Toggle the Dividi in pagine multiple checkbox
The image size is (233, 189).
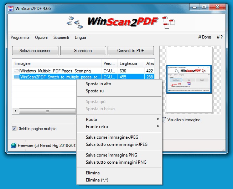14,129
